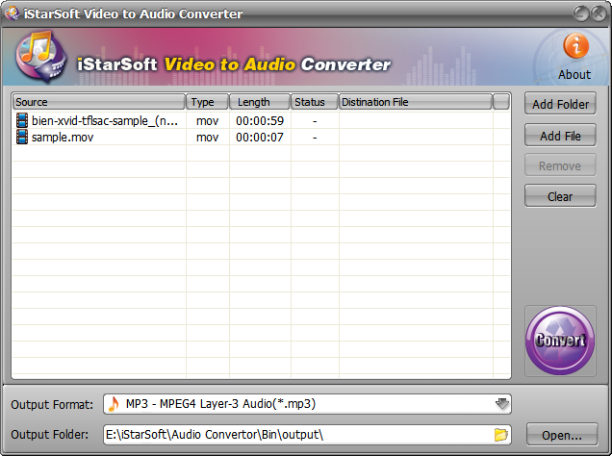
Task: Click the Distination File column header
Action: (416, 102)
